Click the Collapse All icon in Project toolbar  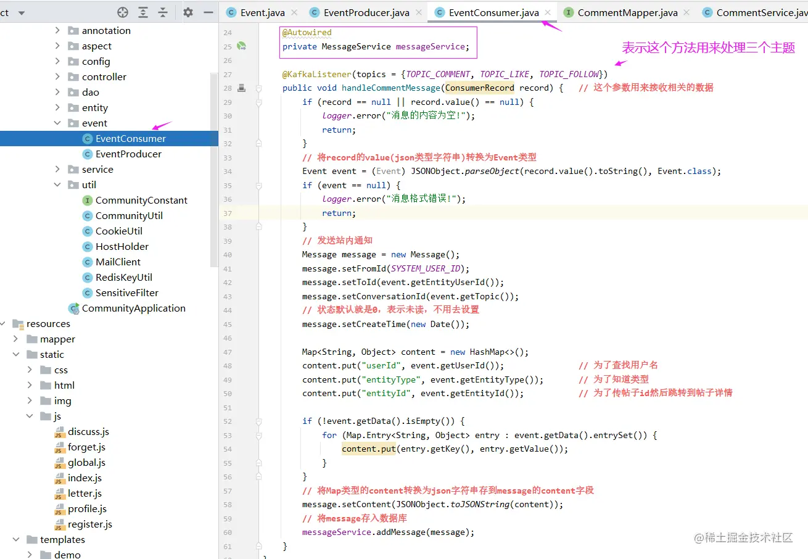163,12
